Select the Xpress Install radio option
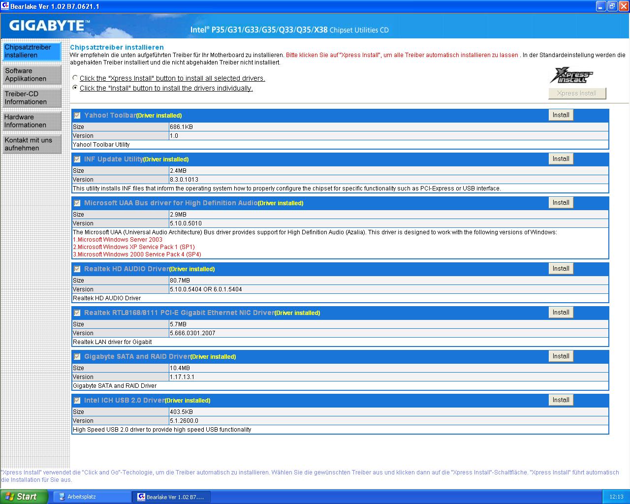 [75, 78]
